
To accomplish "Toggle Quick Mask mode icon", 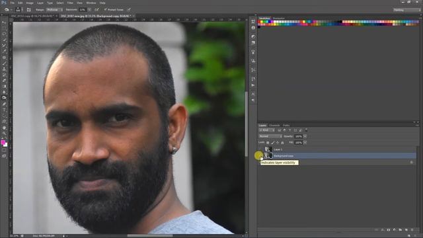I will pyautogui.click(x=4, y=150).
